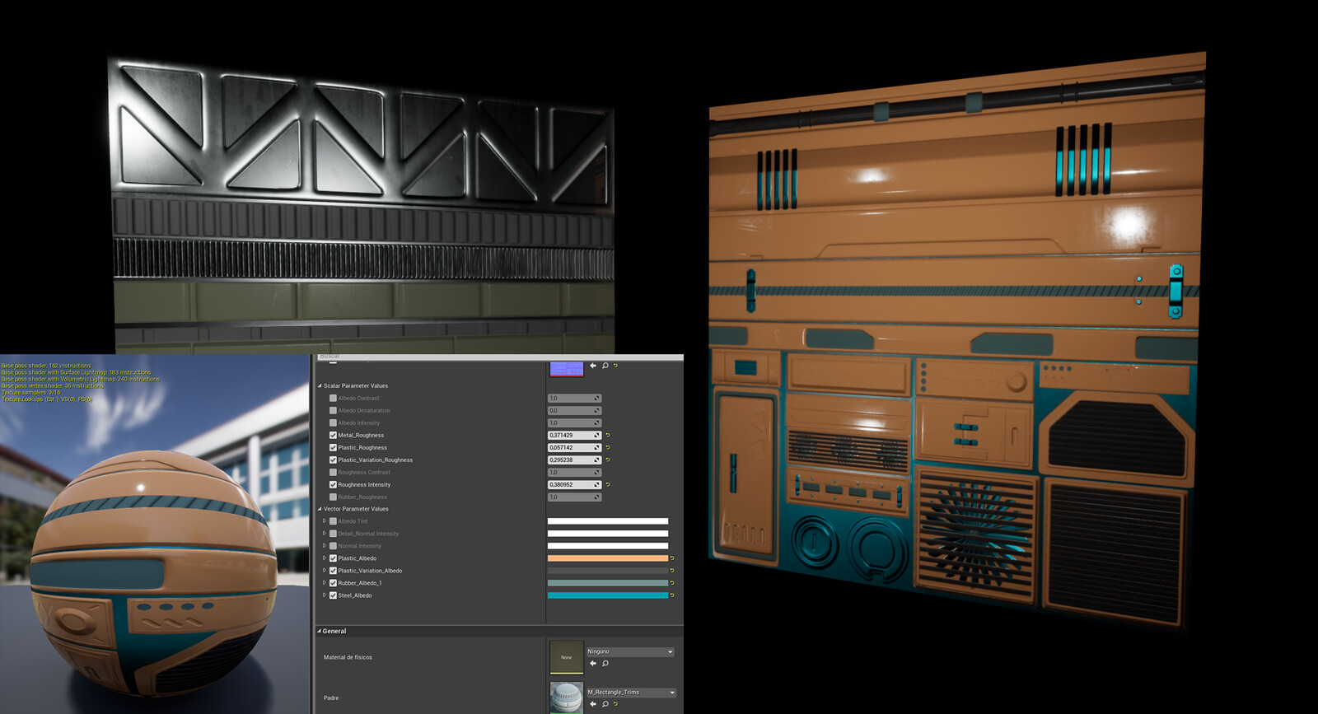
Task: Select the Padre material sphere thumbnail
Action: 567,698
